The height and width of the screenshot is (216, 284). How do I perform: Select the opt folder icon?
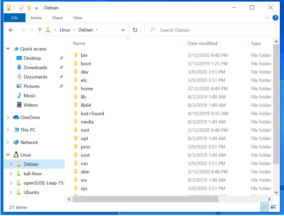(76, 138)
